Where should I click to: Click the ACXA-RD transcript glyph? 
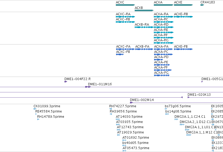pos(164,27)
